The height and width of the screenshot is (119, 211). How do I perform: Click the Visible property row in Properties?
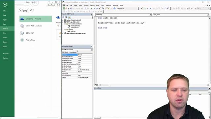[77, 77]
